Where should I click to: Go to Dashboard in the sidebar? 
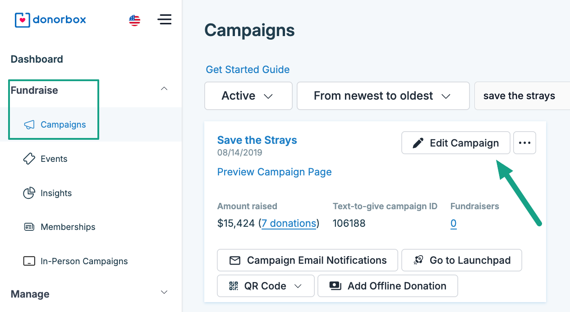tap(37, 59)
